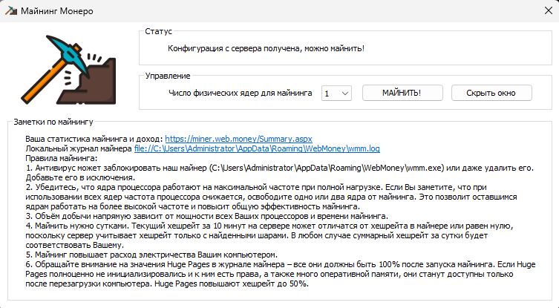Maximize the Майнинг Монеро window
Screen dimensions: 559x308
tap(509, 10)
